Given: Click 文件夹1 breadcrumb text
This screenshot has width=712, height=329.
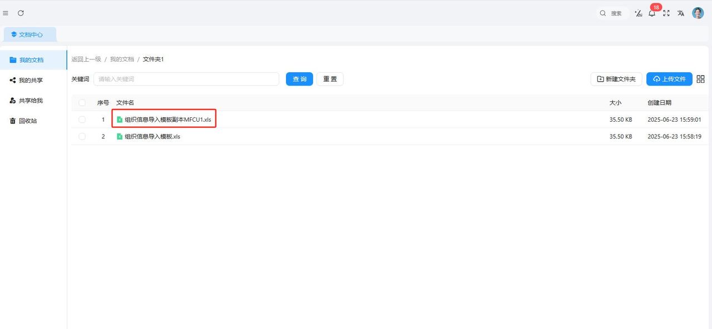Looking at the screenshot, I should [x=154, y=59].
